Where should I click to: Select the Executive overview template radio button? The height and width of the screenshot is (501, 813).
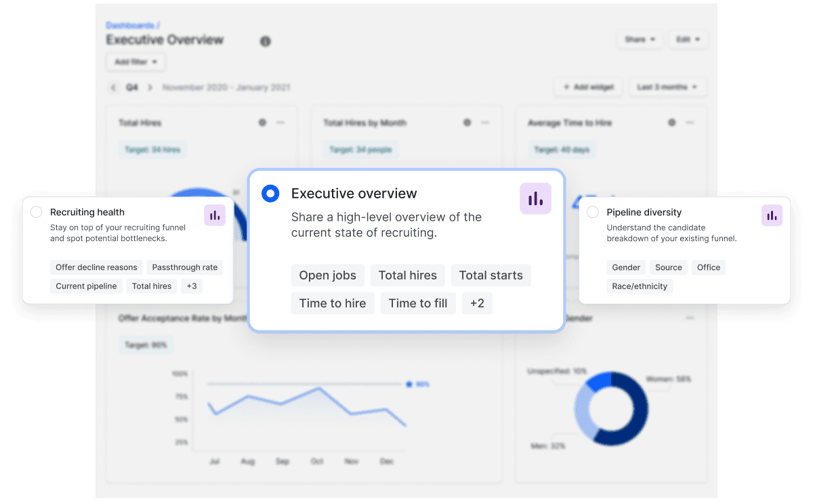(x=270, y=193)
